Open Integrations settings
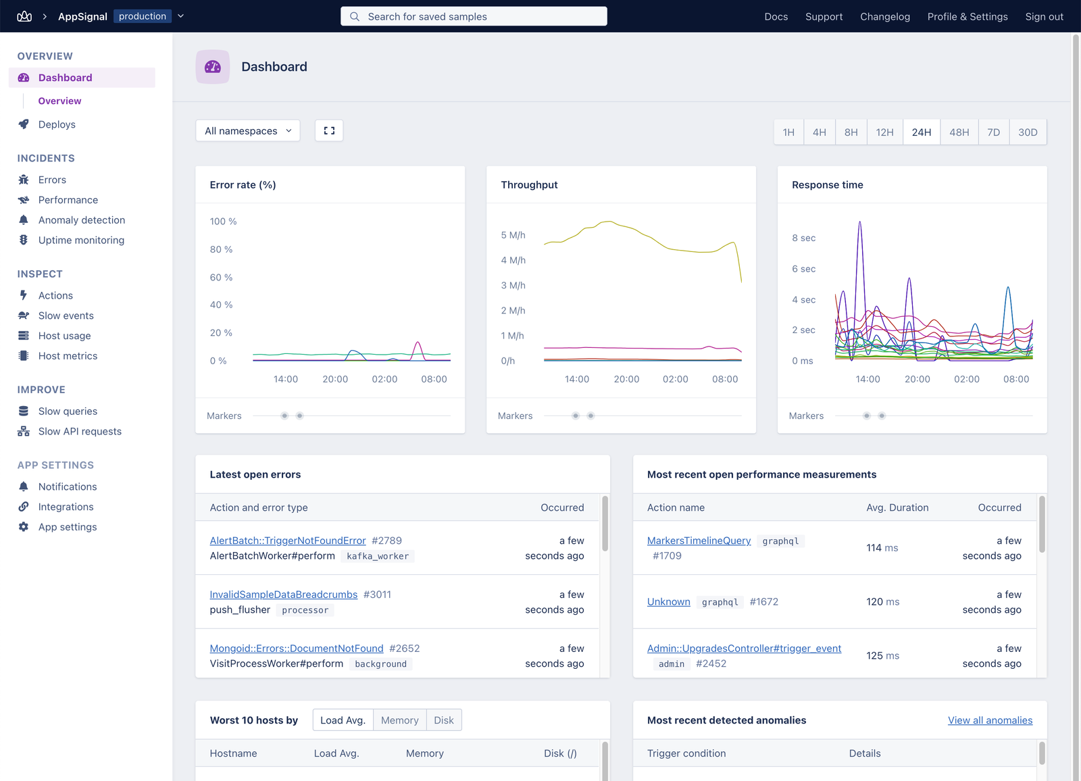This screenshot has height=781, width=1081. [x=66, y=506]
